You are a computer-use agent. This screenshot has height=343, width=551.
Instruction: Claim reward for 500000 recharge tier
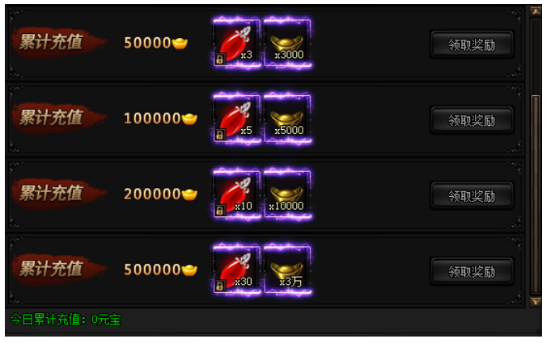coord(472,271)
